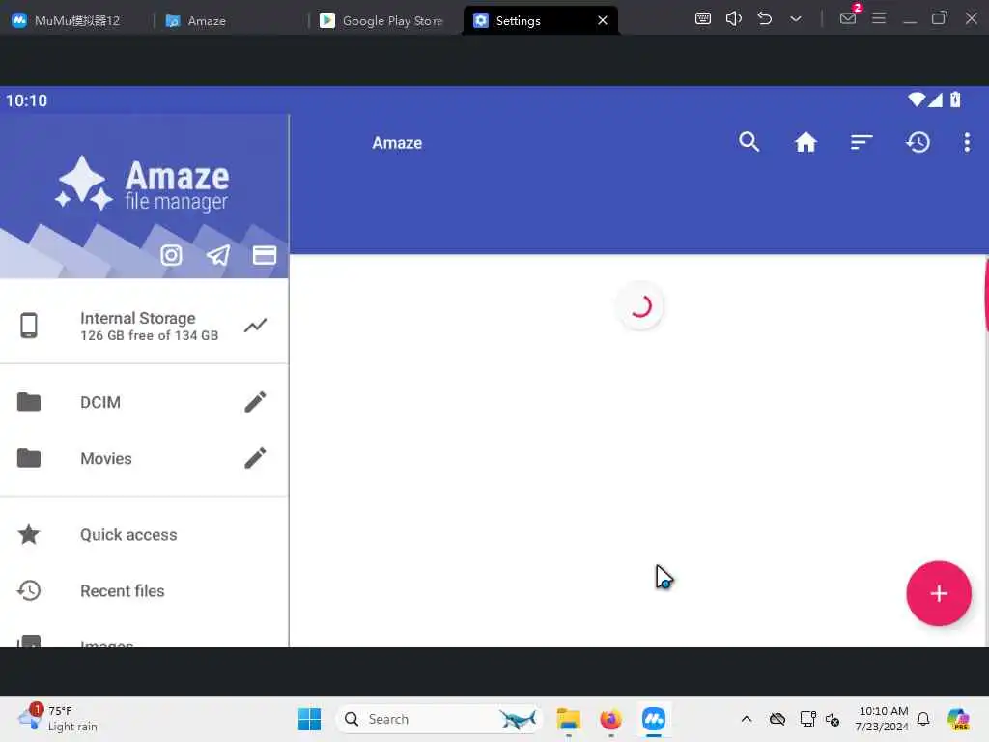The height and width of the screenshot is (742, 989).
Task: Open the emulator hamburger menu
Action: point(879,18)
